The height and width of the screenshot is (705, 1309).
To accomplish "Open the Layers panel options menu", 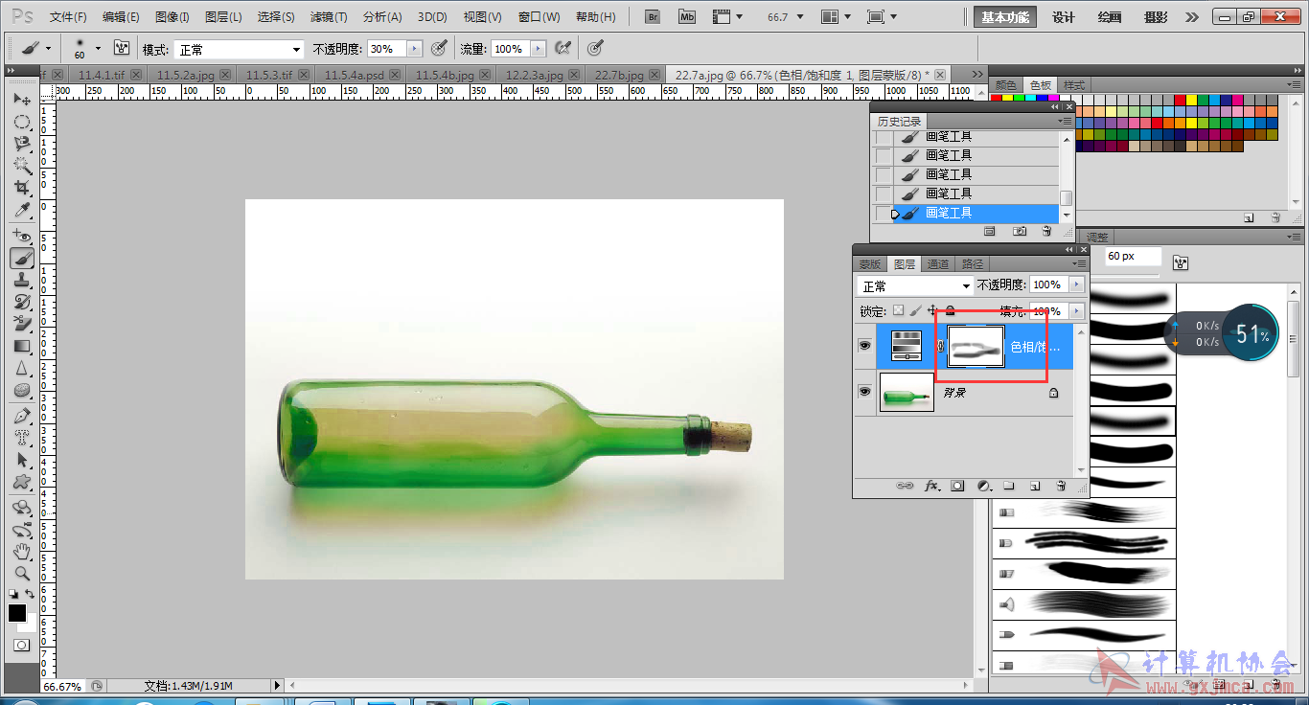I will tap(1081, 263).
